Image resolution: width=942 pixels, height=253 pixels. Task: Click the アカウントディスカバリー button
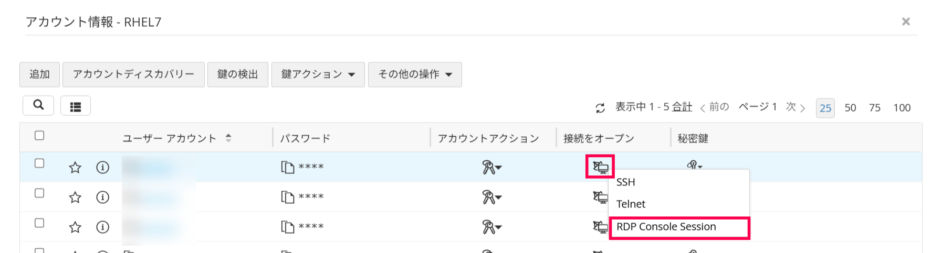pyautogui.click(x=133, y=74)
